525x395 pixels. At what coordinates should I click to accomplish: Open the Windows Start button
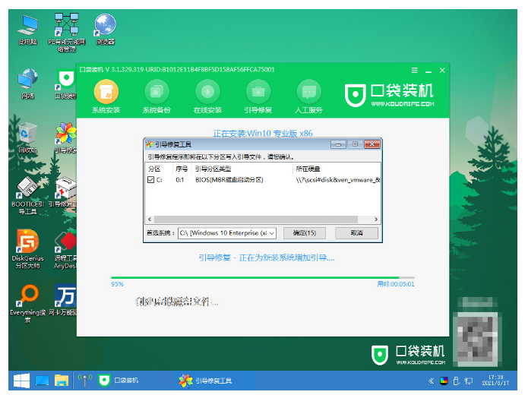click(x=21, y=381)
